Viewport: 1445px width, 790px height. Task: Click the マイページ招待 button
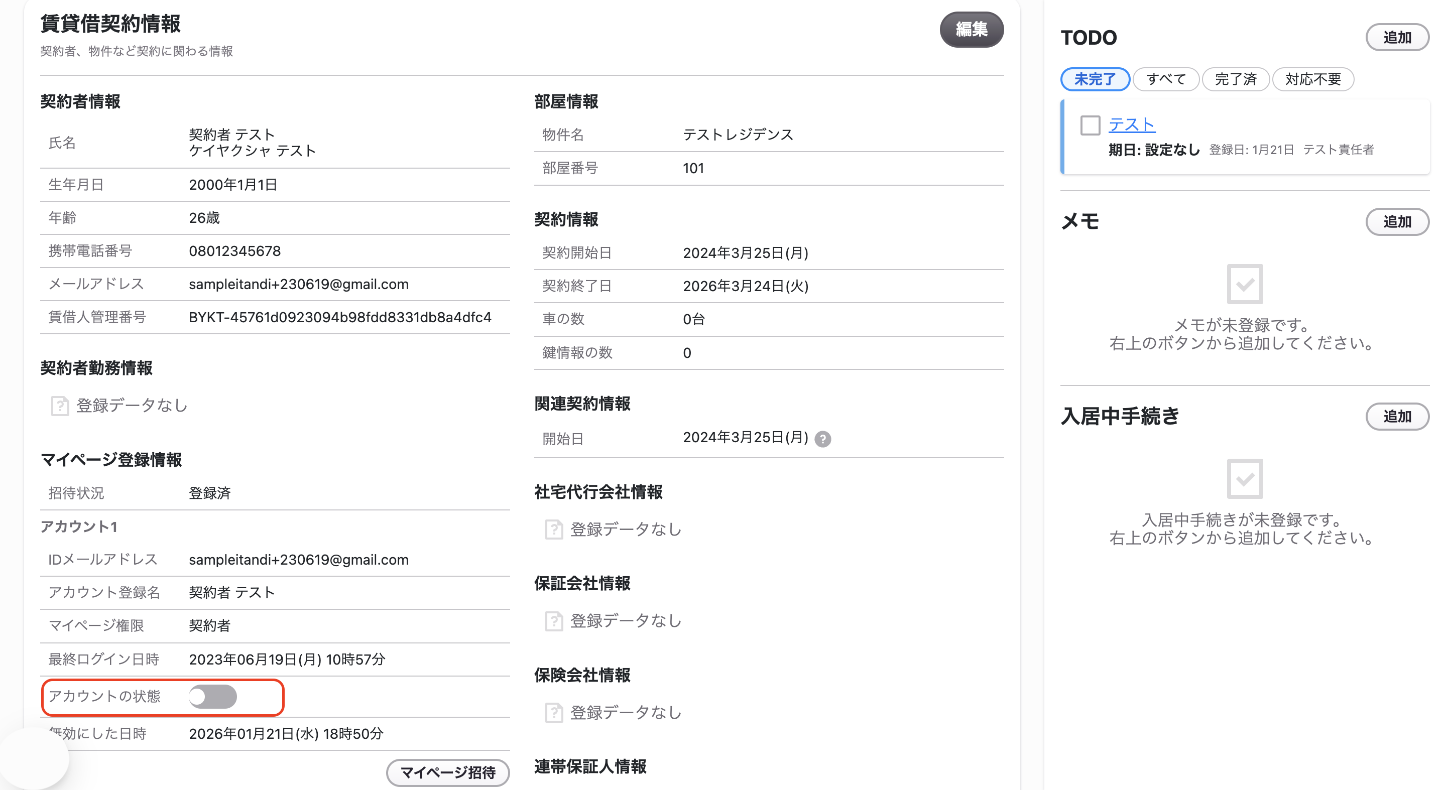tap(448, 772)
